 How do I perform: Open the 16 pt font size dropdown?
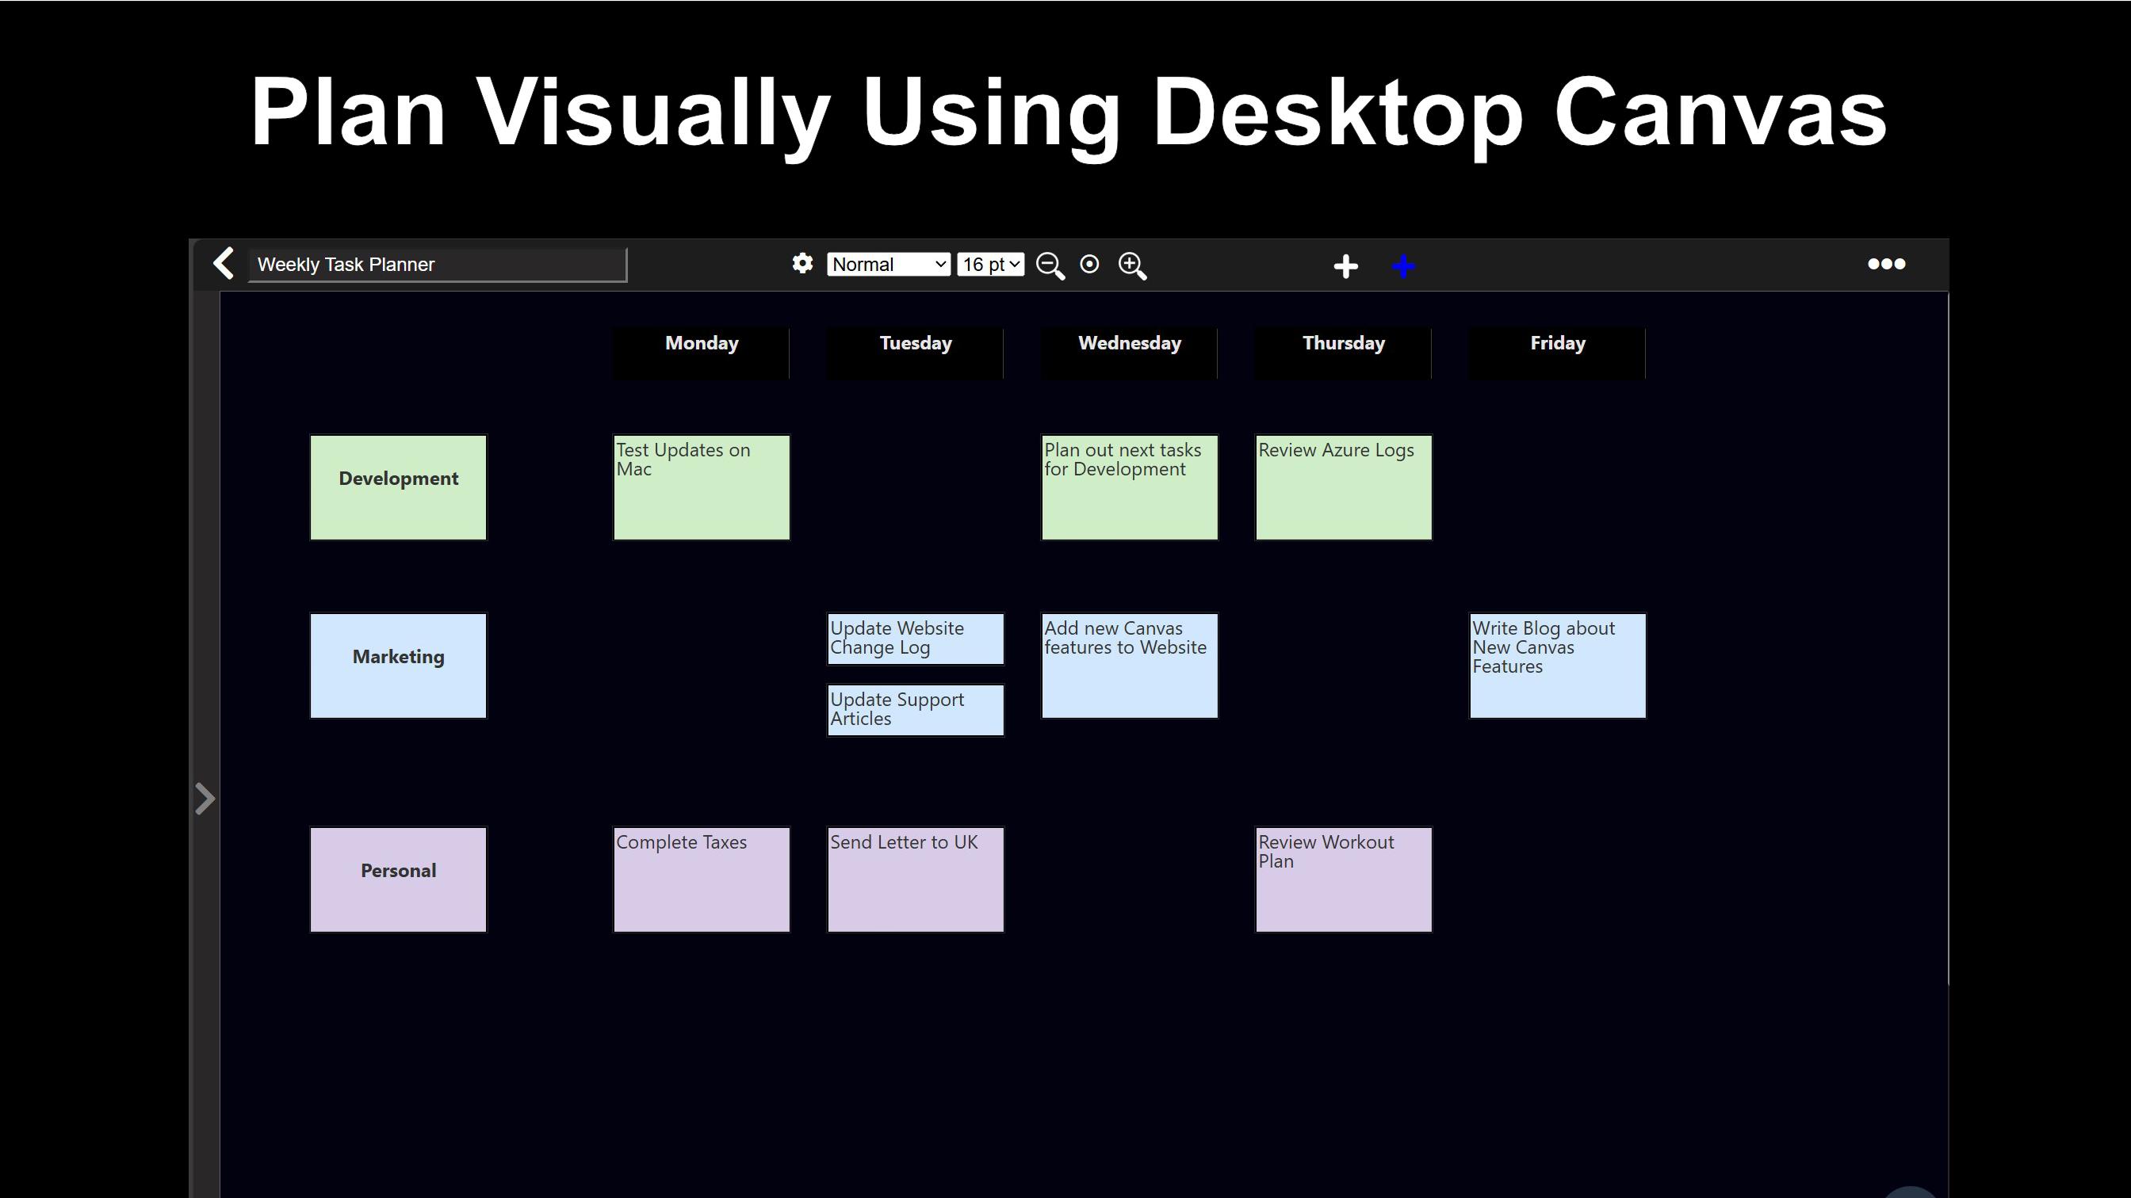click(990, 265)
